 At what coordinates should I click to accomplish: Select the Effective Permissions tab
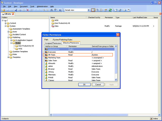pyautogui.click(x=71, y=43)
